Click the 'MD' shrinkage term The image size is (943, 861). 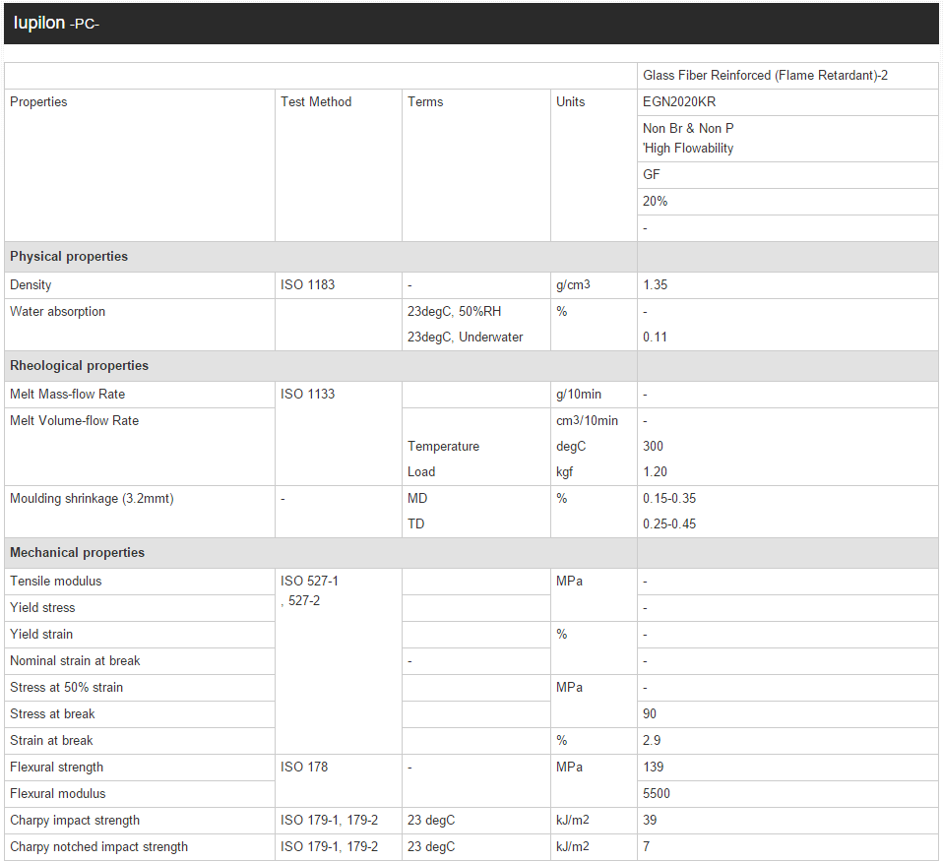click(x=417, y=499)
